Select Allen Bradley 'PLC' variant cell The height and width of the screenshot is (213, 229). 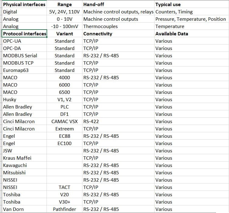[64, 107]
